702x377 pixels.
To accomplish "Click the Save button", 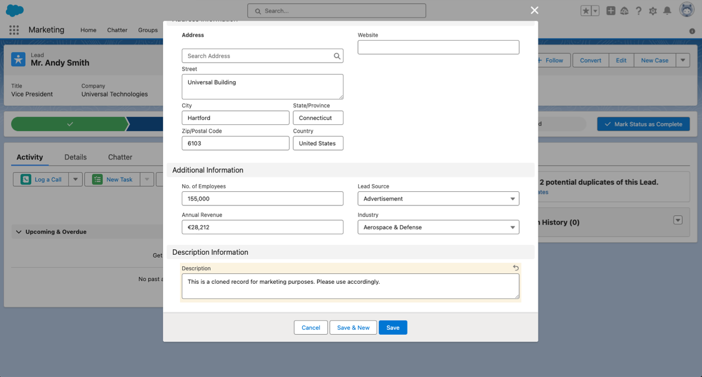I will click(x=393, y=328).
